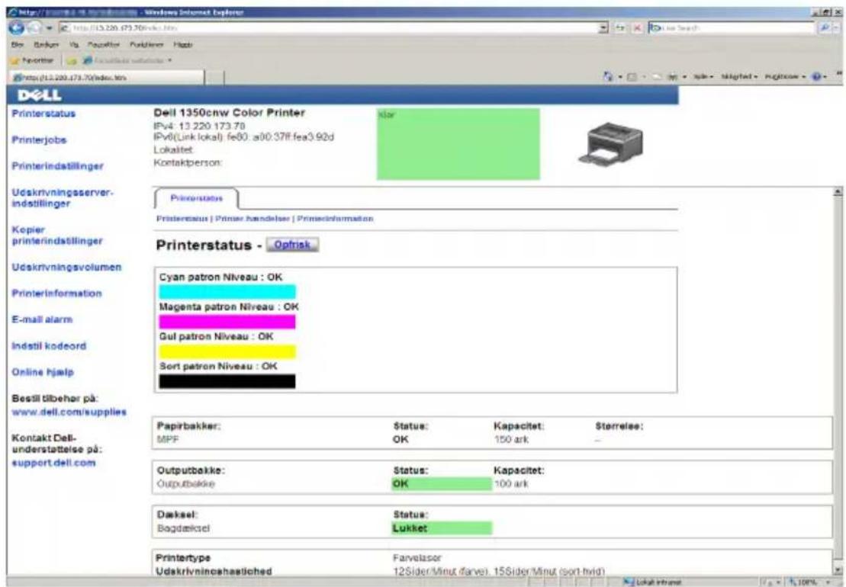The height and width of the screenshot is (587, 846).
Task: Click the small new tab button
Action: pyautogui.click(x=214, y=78)
